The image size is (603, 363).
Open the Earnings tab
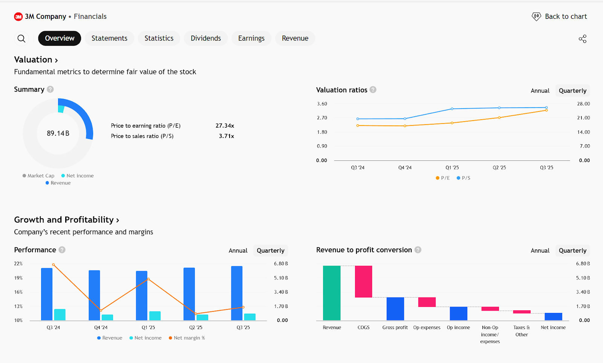click(x=251, y=38)
